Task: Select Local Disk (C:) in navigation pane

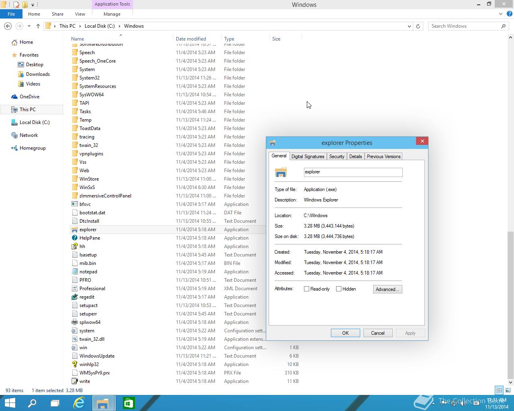Action: pyautogui.click(x=35, y=122)
